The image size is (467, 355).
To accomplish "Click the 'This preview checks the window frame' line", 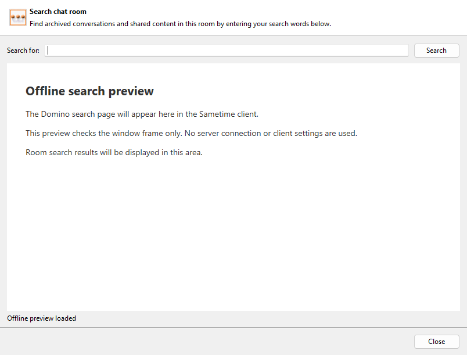I will click(x=191, y=133).
